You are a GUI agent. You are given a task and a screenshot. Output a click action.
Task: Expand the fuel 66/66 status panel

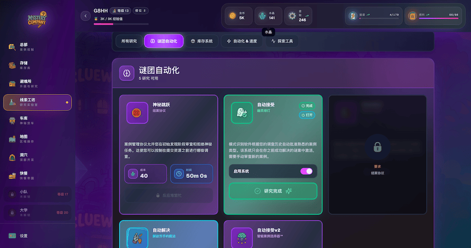pyautogui.click(x=433, y=16)
